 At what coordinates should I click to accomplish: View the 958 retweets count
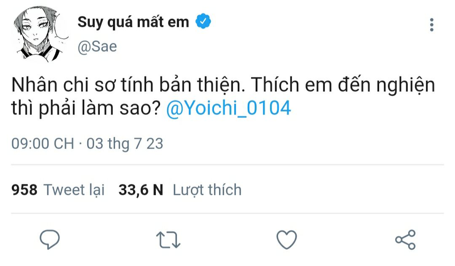24,190
